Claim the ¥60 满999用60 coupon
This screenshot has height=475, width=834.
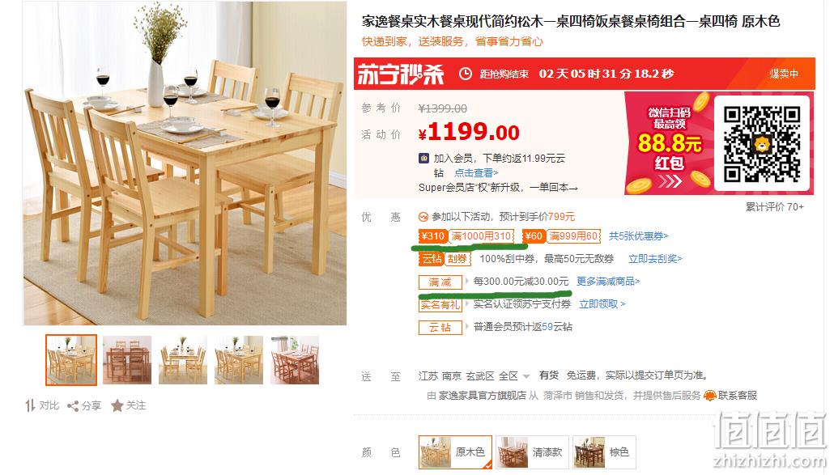pos(561,236)
